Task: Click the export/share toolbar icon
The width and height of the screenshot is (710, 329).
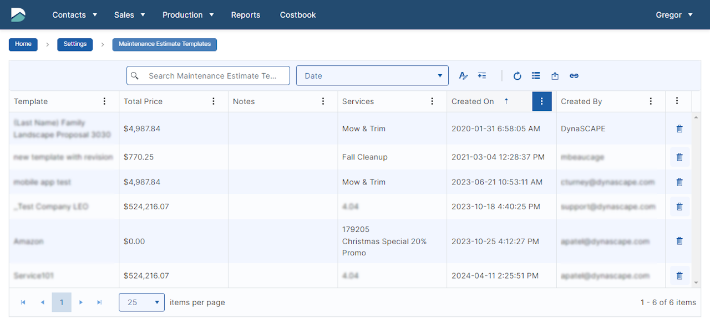Action: [555, 76]
